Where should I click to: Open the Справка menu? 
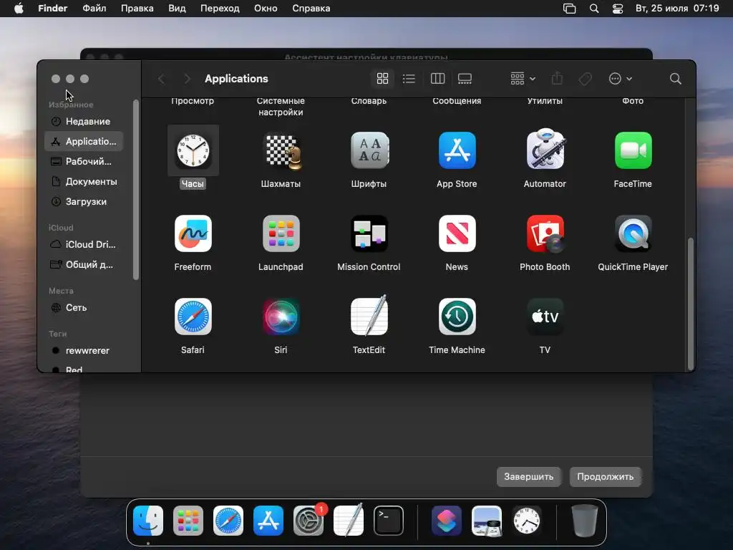coord(311,9)
